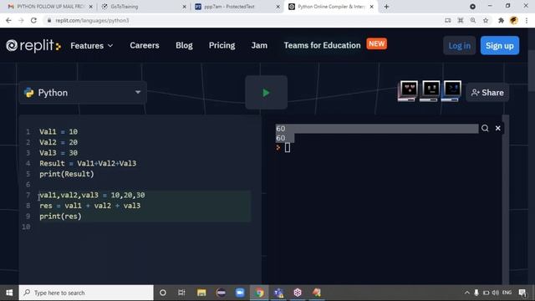The height and width of the screenshot is (301, 535).
Task: Switch to the Gmail Python follow up tab
Action: pyautogui.click(x=50, y=7)
